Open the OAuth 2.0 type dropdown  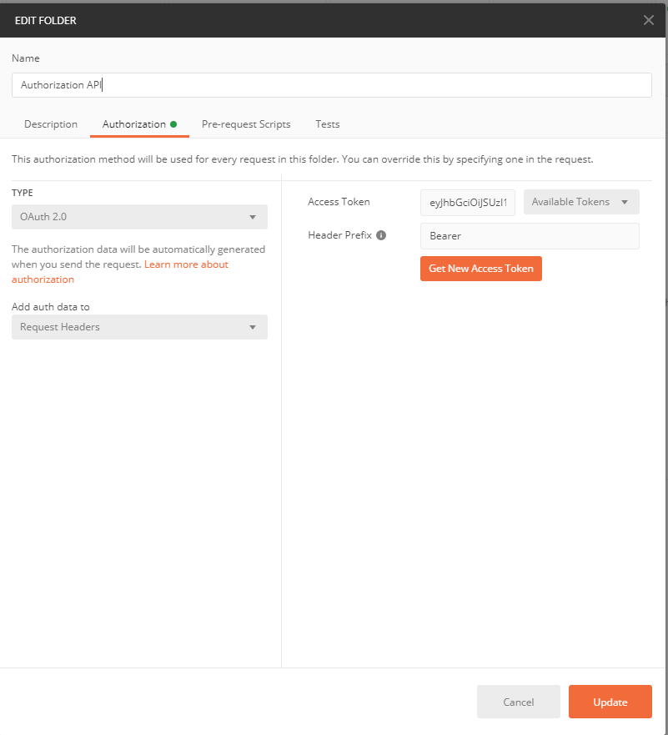point(139,217)
